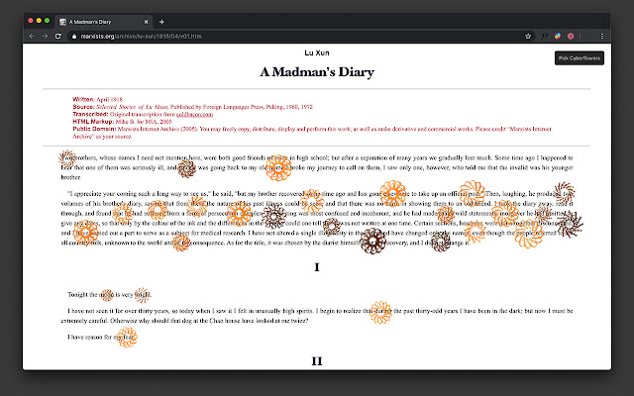
Task: Click the Written: April 1918 line
Action: [x=97, y=99]
